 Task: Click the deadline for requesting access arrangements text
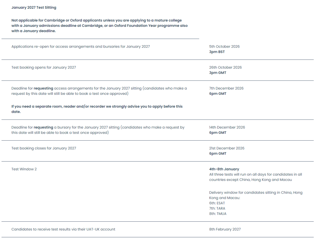(x=99, y=91)
